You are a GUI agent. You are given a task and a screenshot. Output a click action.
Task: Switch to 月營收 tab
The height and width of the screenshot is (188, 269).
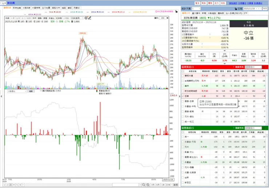click(x=76, y=8)
